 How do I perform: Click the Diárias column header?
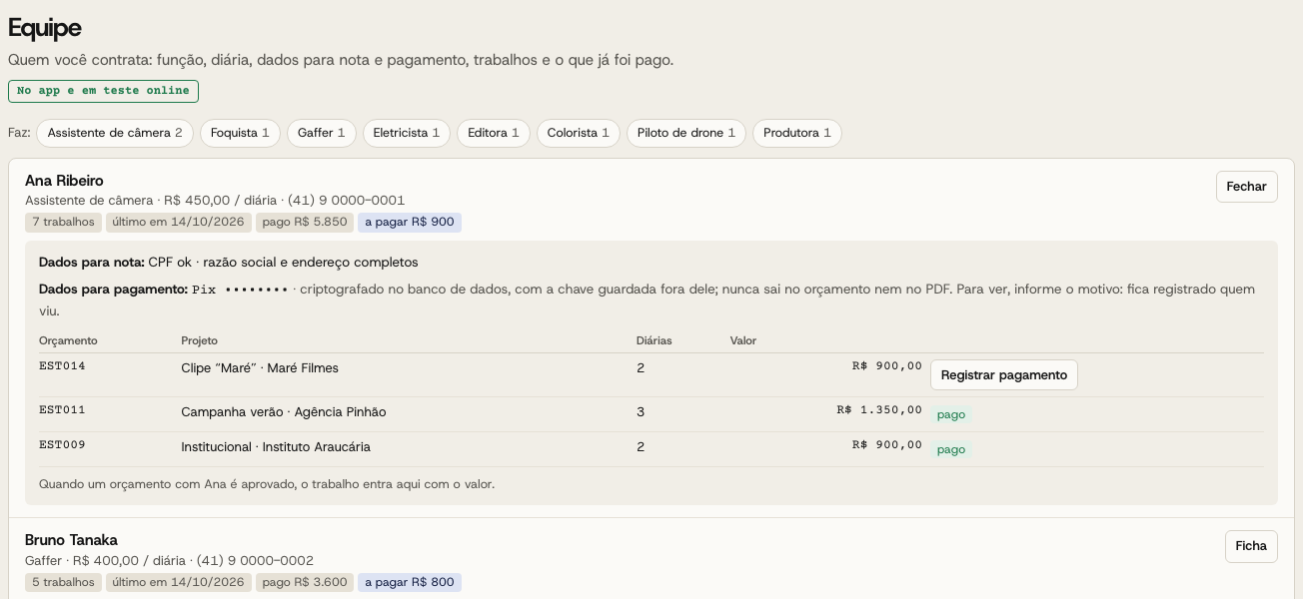[654, 341]
